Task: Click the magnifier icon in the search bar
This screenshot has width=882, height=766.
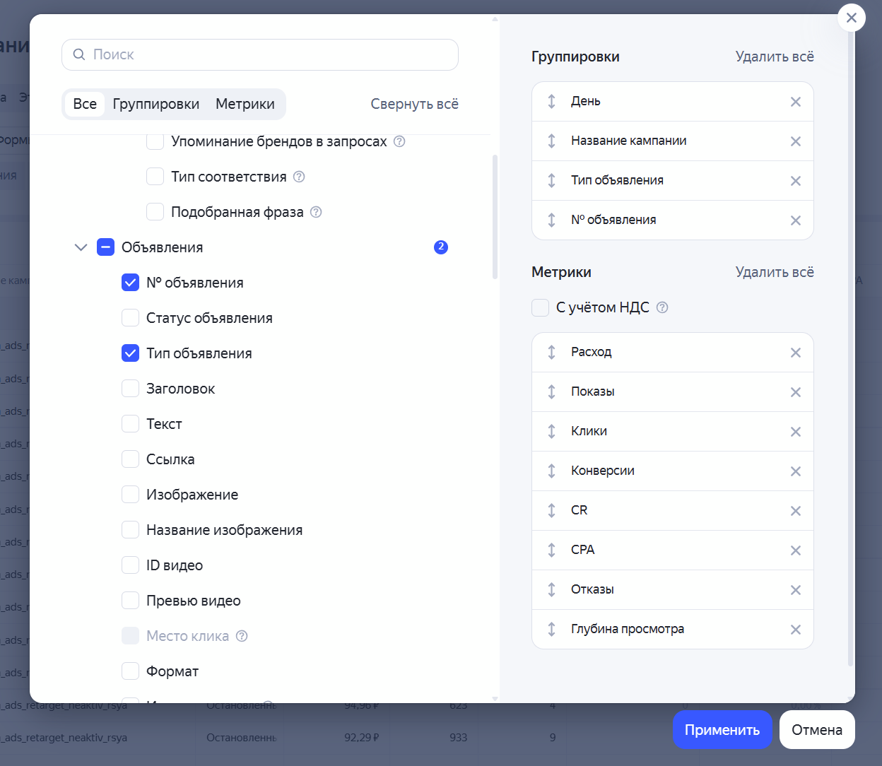Action: pos(79,54)
